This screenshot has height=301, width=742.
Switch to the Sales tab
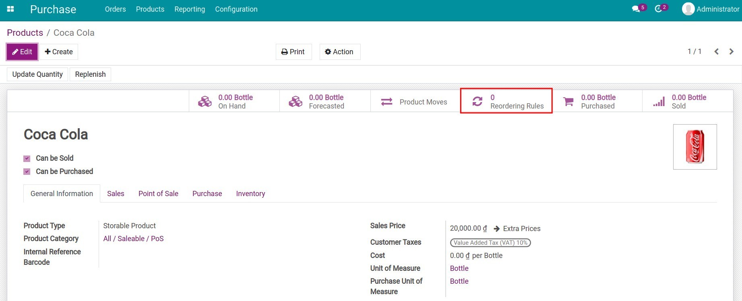tap(116, 193)
